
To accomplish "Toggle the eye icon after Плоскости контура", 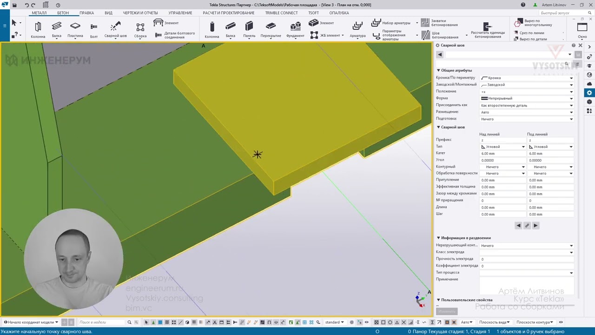I will click(x=561, y=322).
